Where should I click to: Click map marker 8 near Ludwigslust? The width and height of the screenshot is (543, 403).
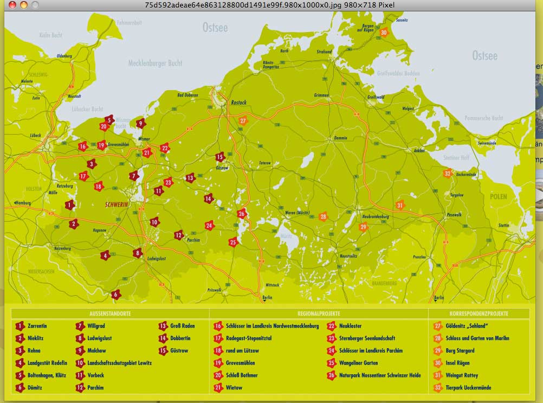(x=138, y=253)
